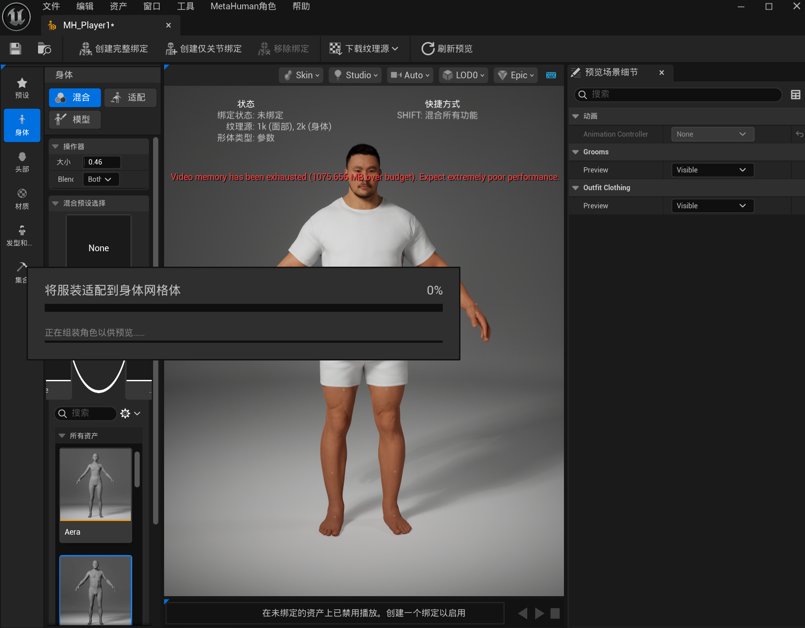Viewport: 805px width, 628px height.
Task: Open the Grooms Preview Visible dropdown
Action: [x=712, y=170]
